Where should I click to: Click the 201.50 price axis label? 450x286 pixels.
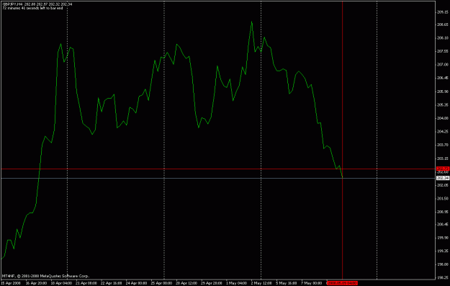[443, 198]
